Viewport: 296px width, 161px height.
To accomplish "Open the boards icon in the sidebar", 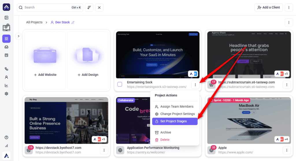I will pos(6,55).
